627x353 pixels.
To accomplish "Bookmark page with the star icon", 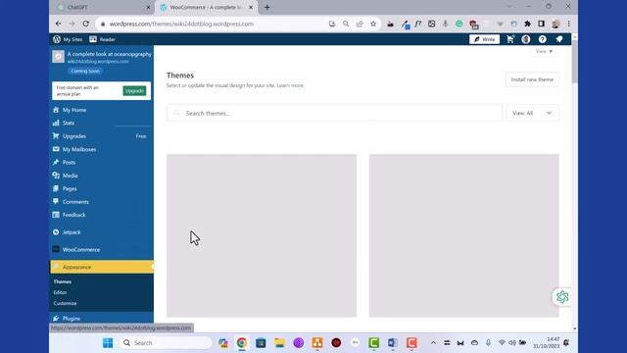I will pos(373,24).
